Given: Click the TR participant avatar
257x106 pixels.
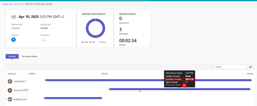Looking at the screenshot, I should pos(10,90).
